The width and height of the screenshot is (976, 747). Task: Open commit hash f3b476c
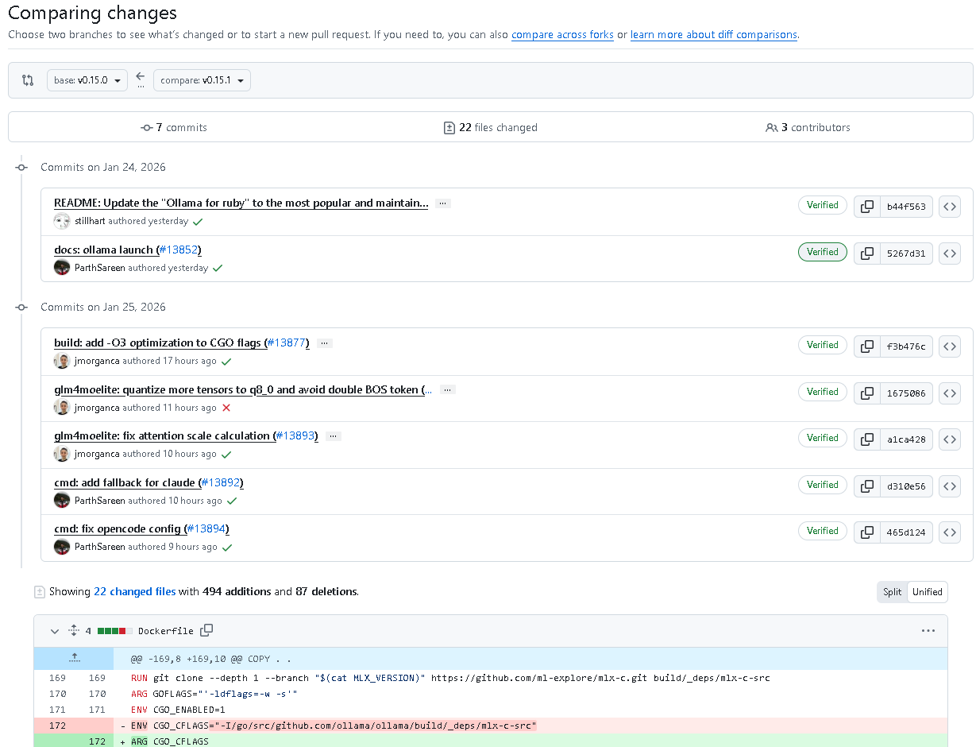(x=906, y=346)
